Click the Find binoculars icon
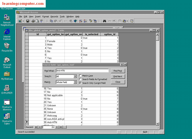 click(104, 21)
